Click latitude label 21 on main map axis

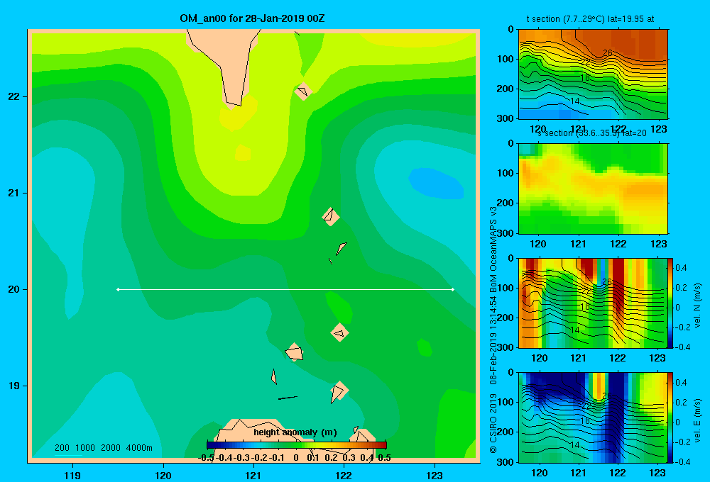(x=14, y=193)
